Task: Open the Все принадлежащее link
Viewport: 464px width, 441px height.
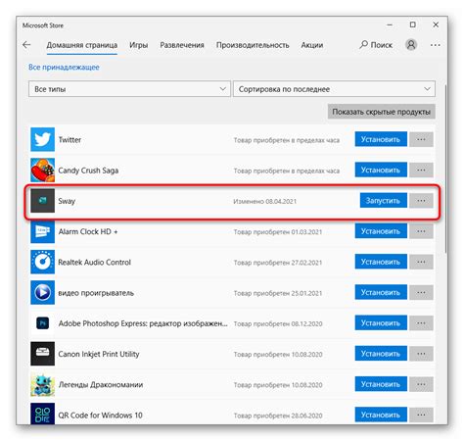Action: coord(64,68)
